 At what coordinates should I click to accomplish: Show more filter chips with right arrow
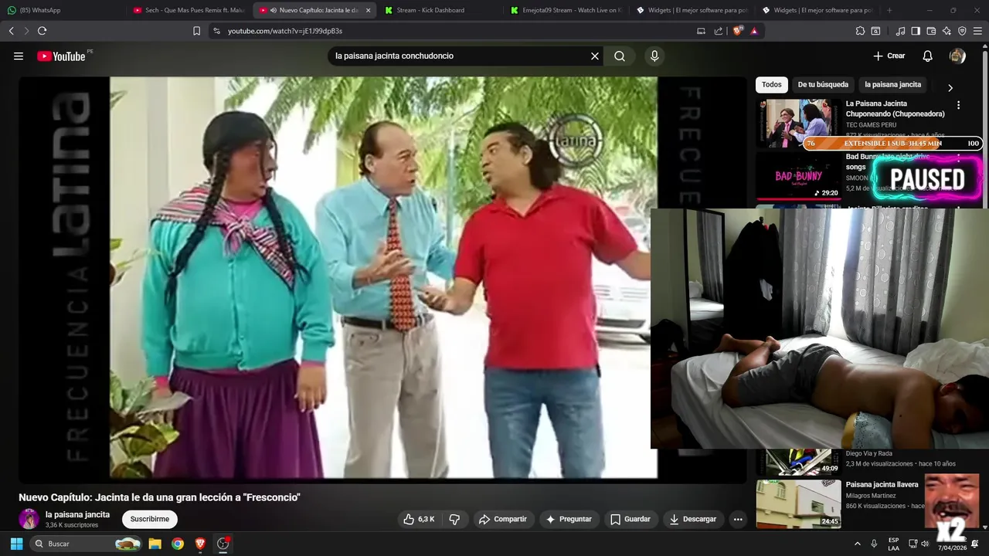click(x=950, y=87)
